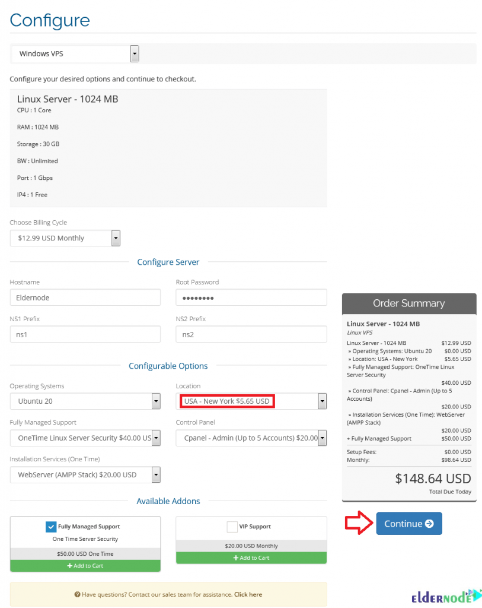Uncheck the Fully Managed Support checkbox
Viewport: 482px width, 608px height.
click(x=51, y=527)
